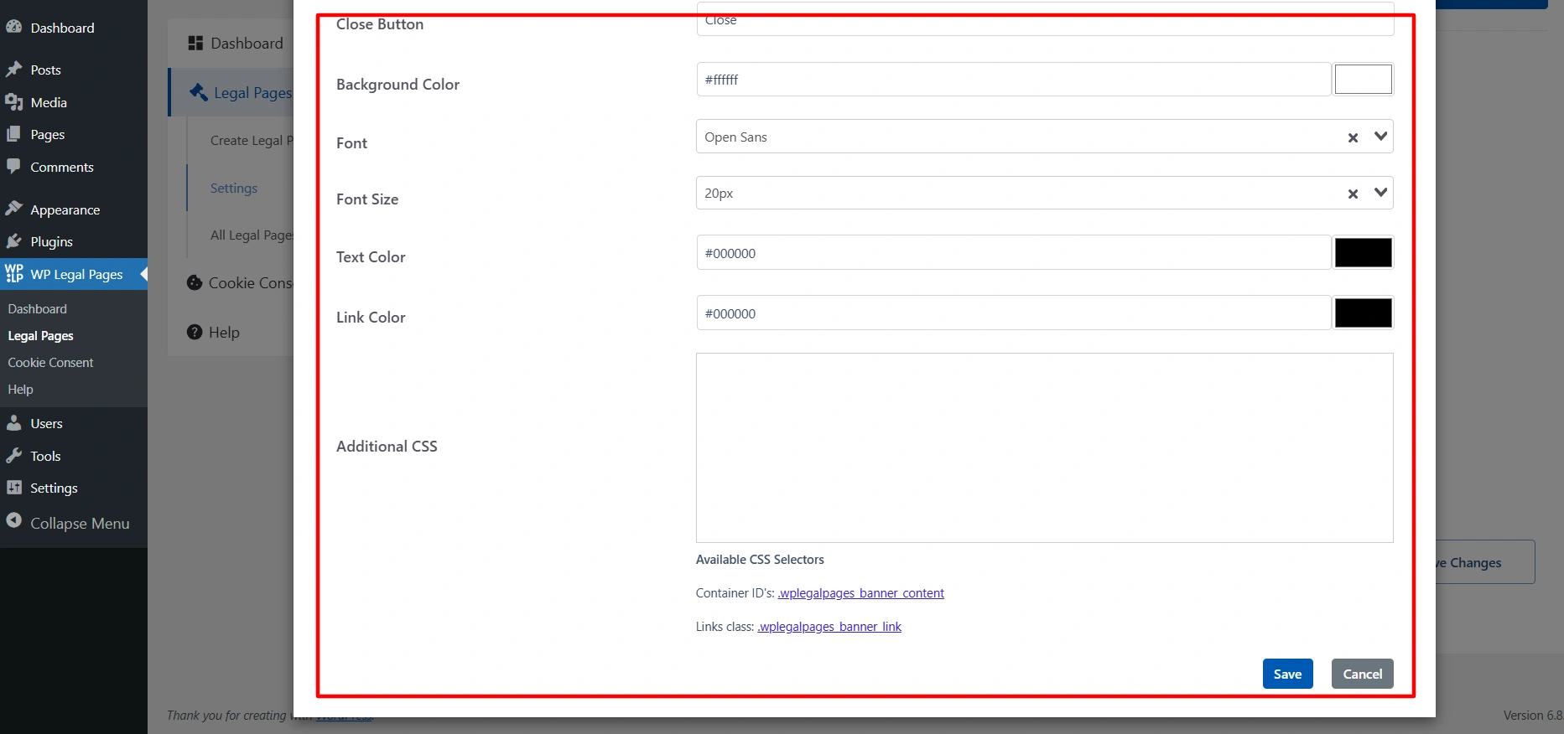
Task: Click the Pages icon in sidebar
Action: (13, 134)
